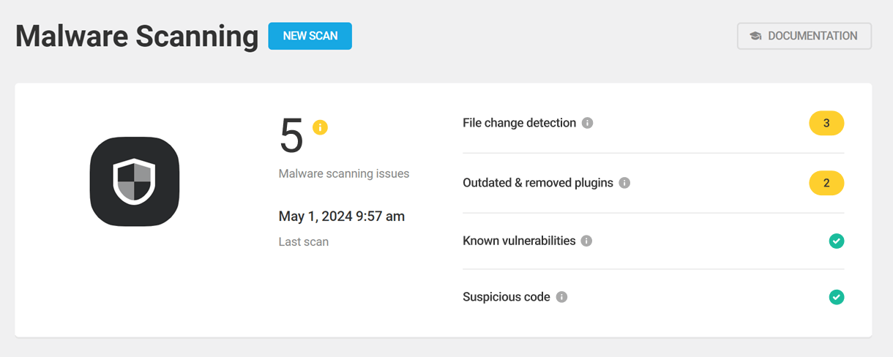This screenshot has width=893, height=357.
Task: Open the Outdated & removed plugins row
Action: coord(653,183)
